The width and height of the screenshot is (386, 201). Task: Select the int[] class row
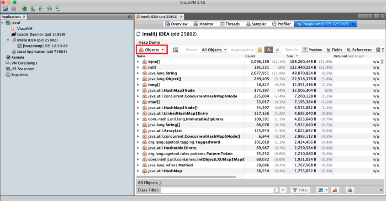258,67
